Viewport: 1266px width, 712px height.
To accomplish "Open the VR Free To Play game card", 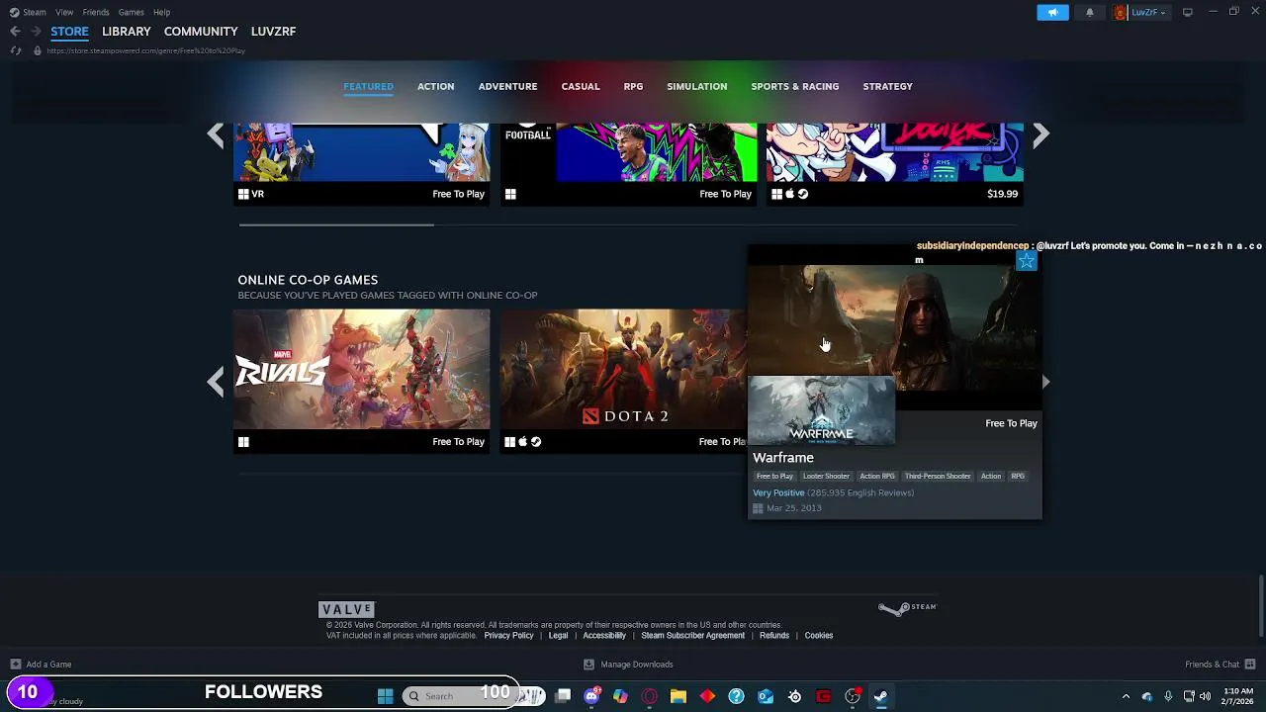I will (x=362, y=164).
